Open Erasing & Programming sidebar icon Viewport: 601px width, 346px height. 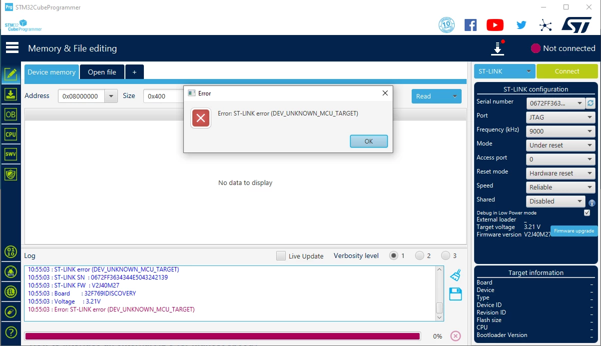coord(11,94)
